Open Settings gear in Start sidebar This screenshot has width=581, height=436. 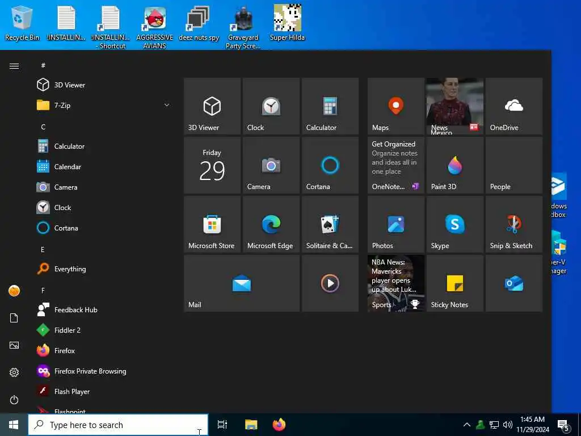(x=14, y=372)
